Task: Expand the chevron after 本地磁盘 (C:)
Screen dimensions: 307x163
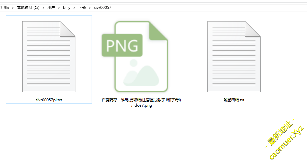Action: (x=44, y=8)
